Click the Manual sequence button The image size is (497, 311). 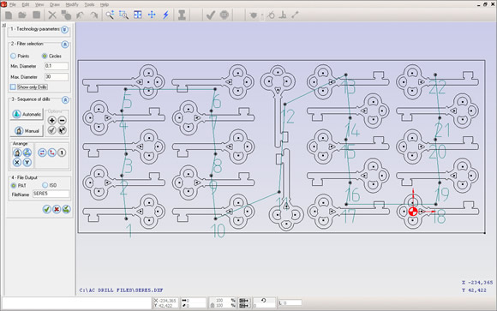click(27, 130)
